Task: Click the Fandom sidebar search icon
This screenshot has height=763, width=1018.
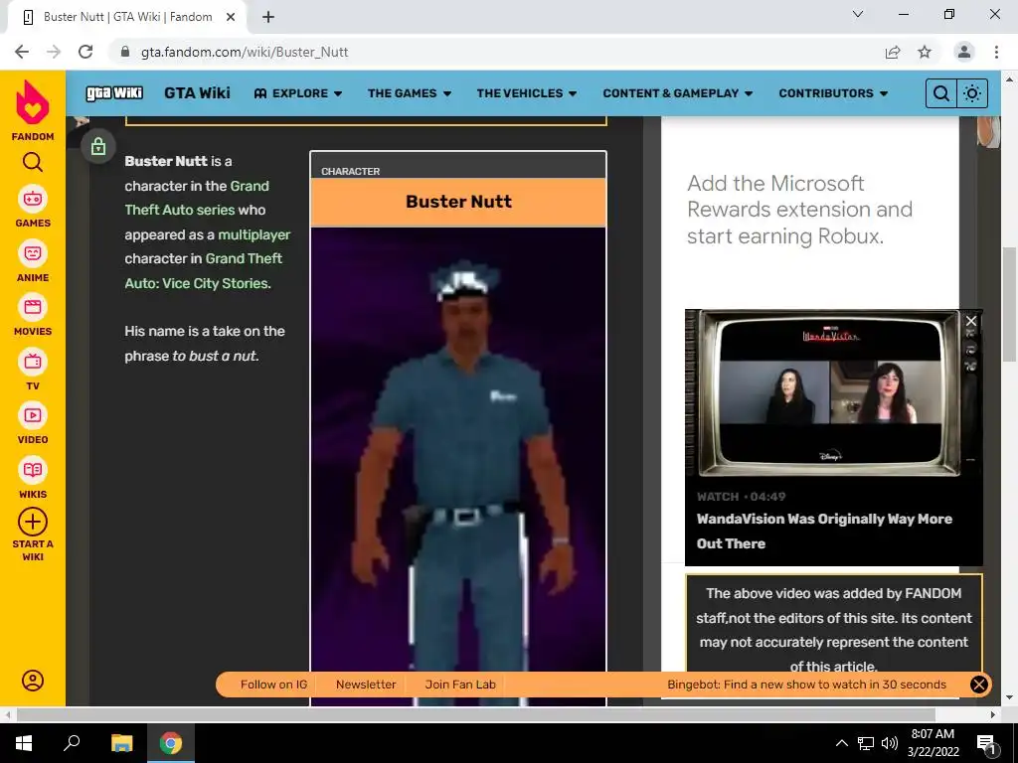Action: [33, 162]
